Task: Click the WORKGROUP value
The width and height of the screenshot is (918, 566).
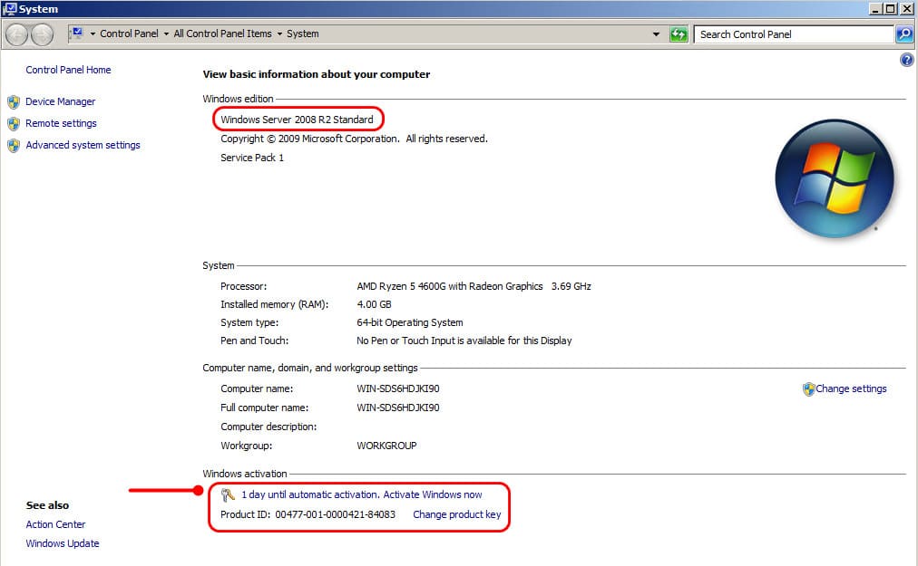Action: tap(386, 446)
